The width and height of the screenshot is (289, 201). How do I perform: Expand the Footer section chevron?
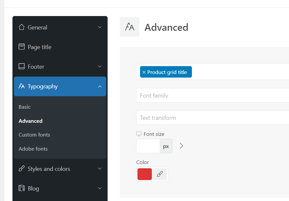[100, 66]
